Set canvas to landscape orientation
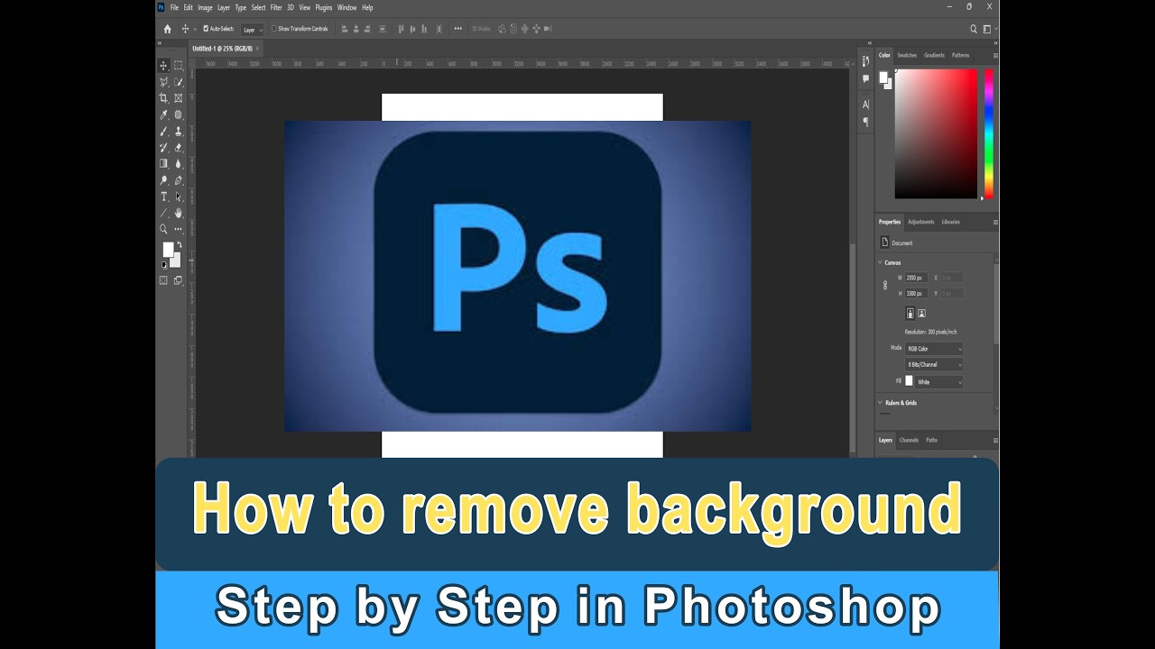This screenshot has height=649, width=1155. coord(921,314)
